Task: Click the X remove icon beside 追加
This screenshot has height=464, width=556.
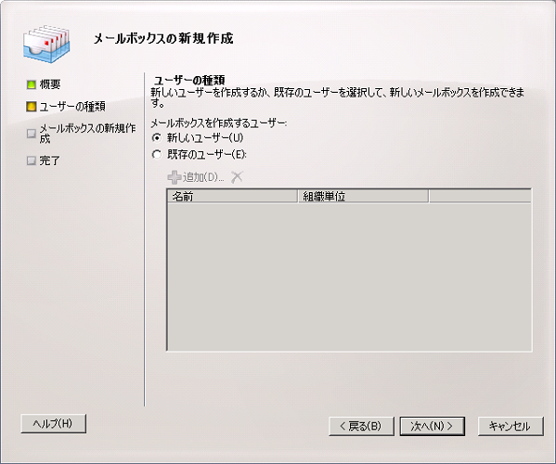Action: tap(237, 177)
